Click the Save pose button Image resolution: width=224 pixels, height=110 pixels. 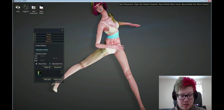[47, 79]
